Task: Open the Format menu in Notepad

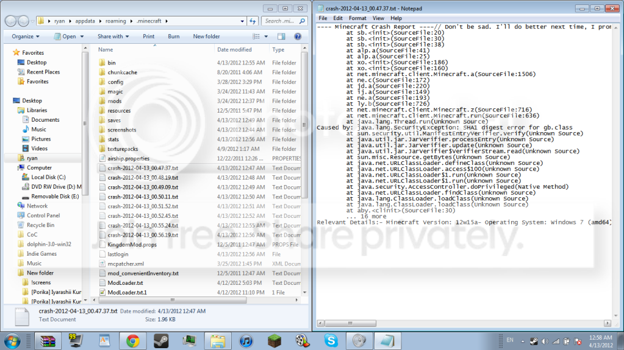Action: pyautogui.click(x=357, y=19)
